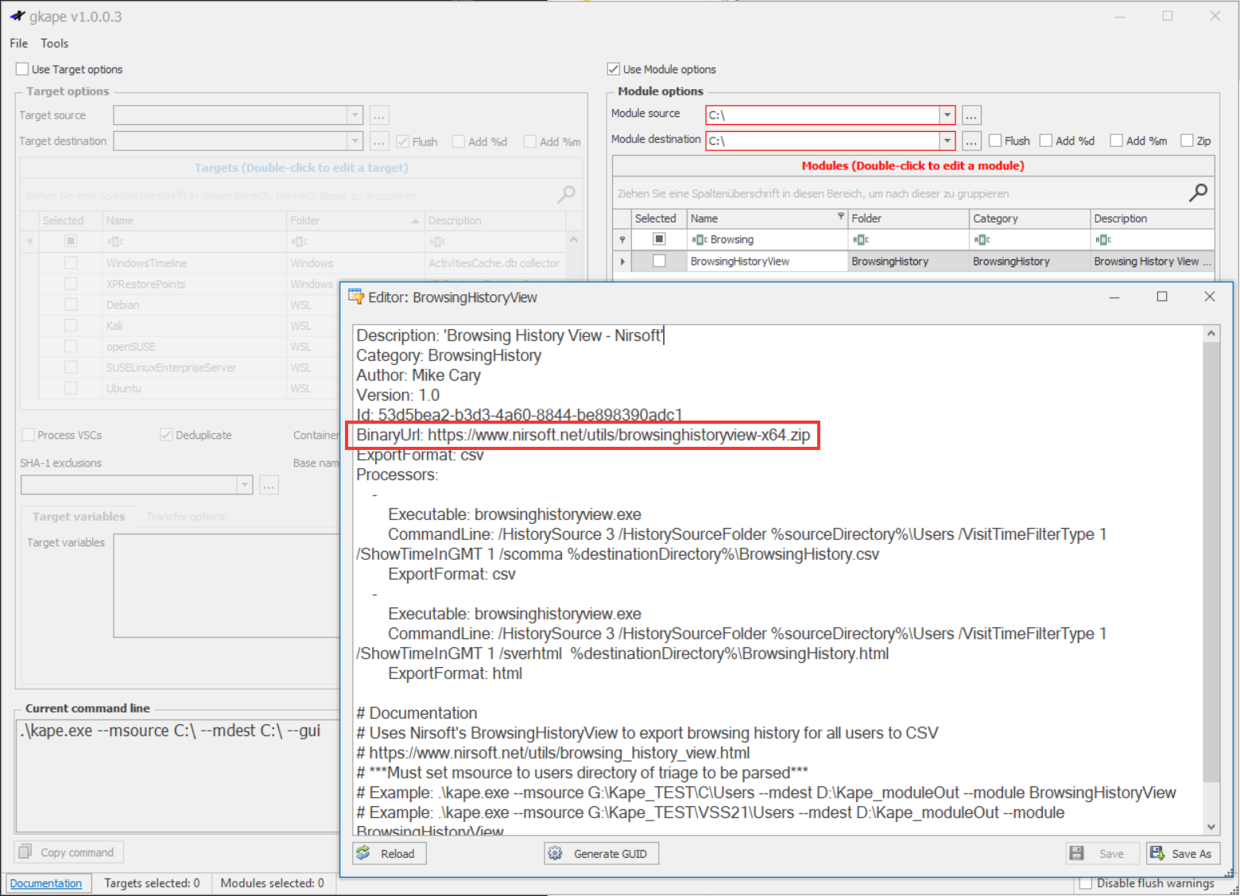Screen dimensions: 1240x896
Task: Check the Process VSCs checkbox
Action: click(29, 435)
